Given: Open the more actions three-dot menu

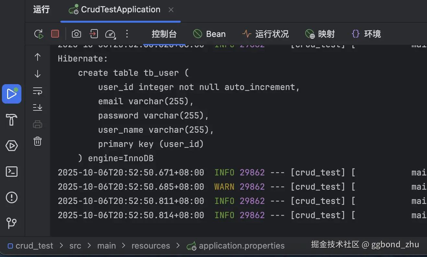Looking at the screenshot, I should [127, 34].
